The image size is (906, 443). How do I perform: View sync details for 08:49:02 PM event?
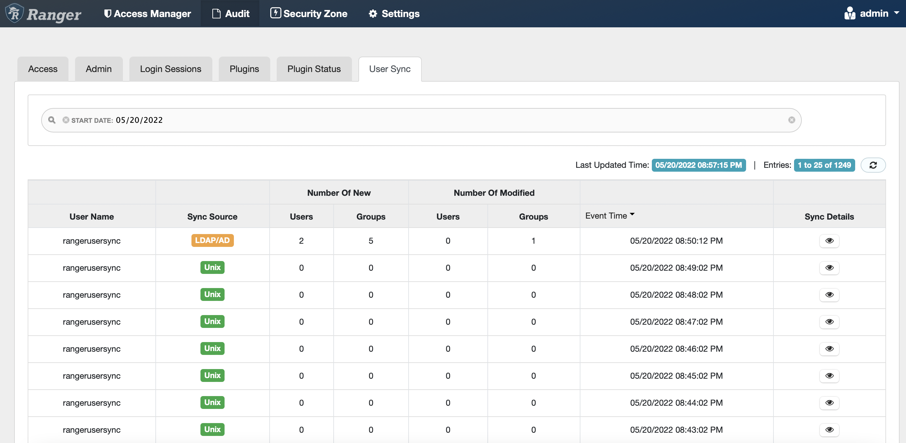[829, 268]
